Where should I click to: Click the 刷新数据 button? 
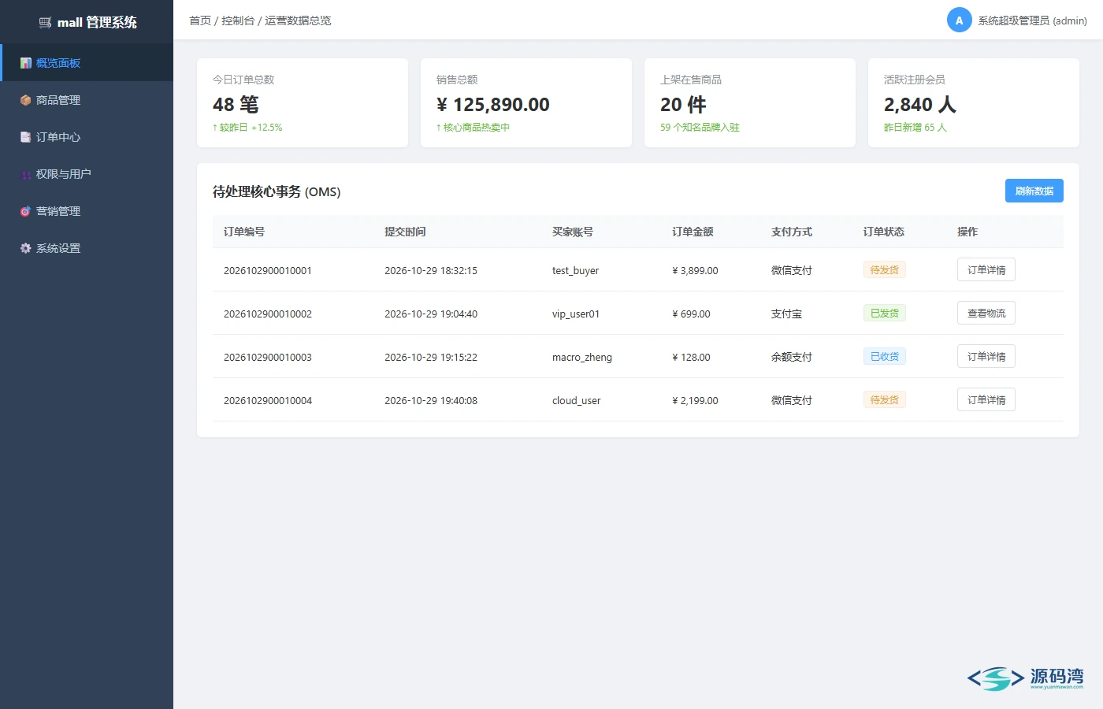[x=1034, y=191]
